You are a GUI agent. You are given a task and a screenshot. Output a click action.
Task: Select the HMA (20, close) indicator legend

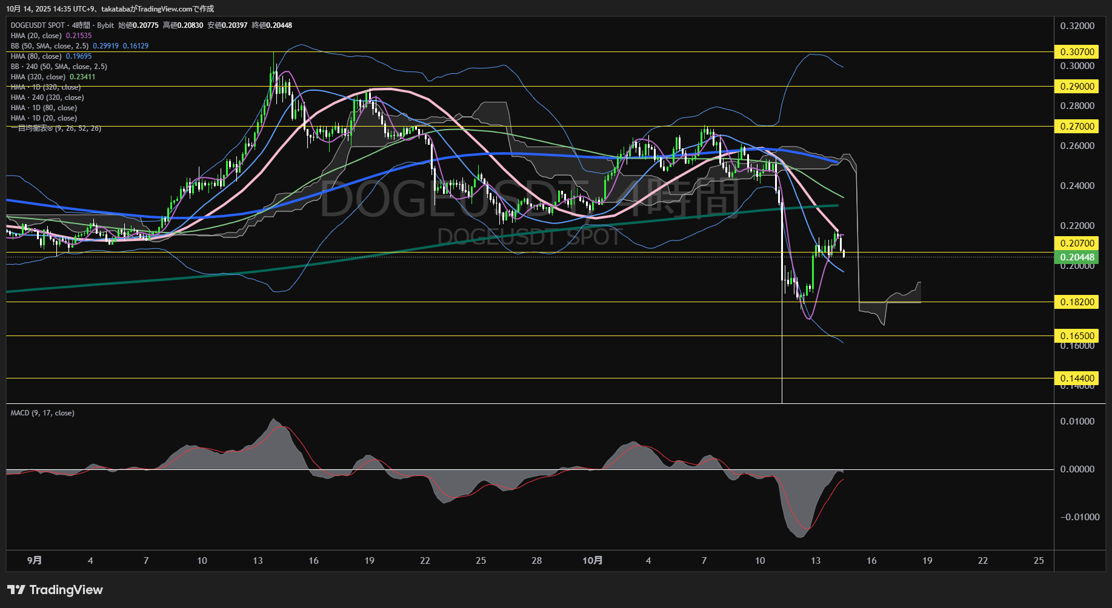(36, 36)
